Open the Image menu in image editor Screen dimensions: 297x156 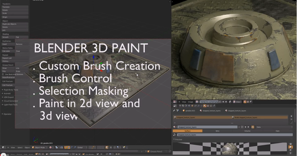[x=191, y=102]
